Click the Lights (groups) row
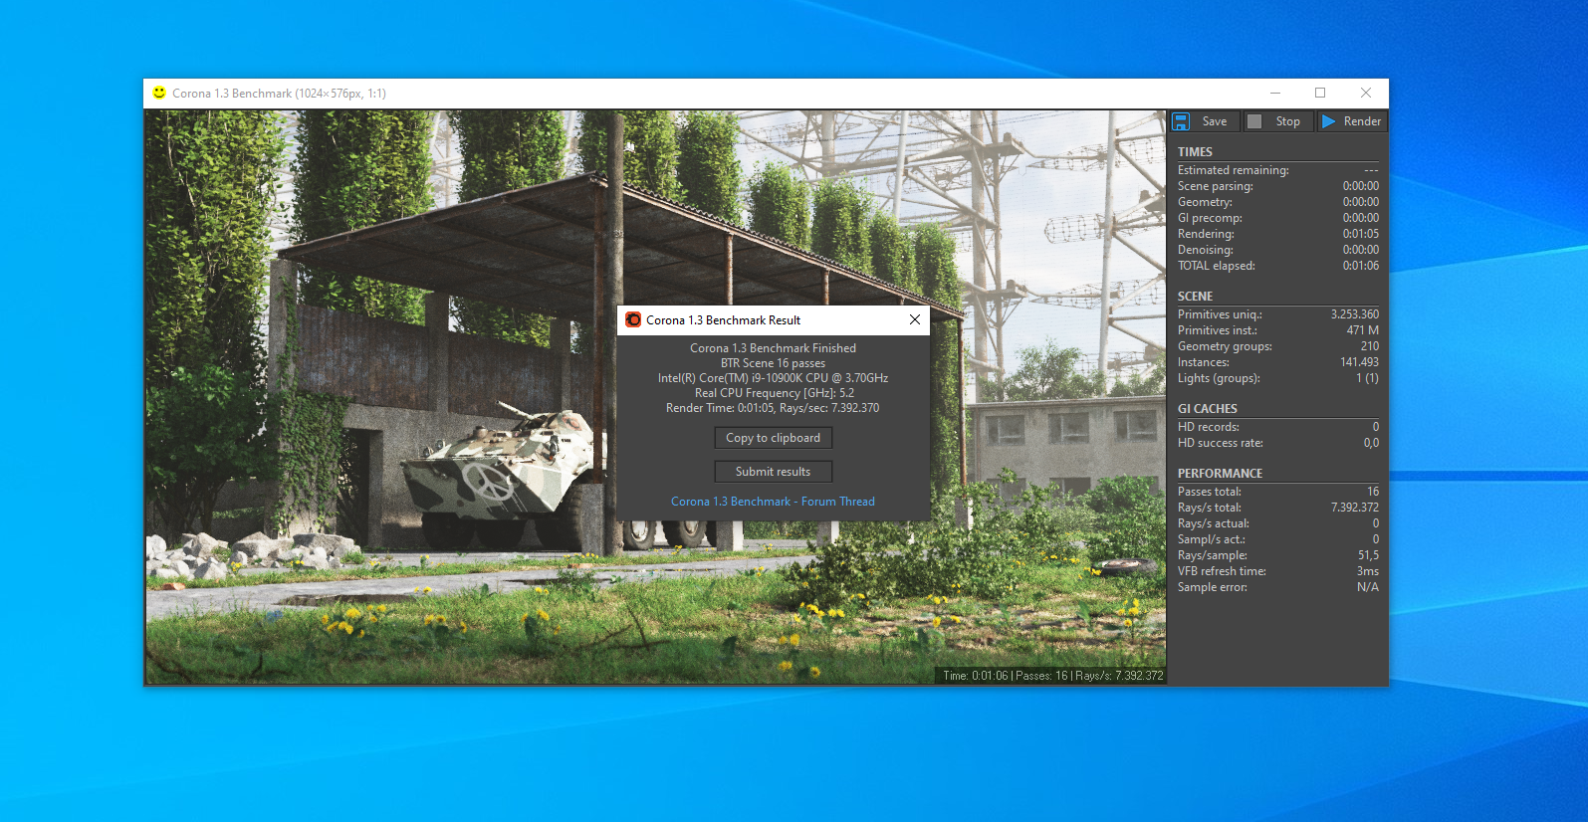 1278,378
